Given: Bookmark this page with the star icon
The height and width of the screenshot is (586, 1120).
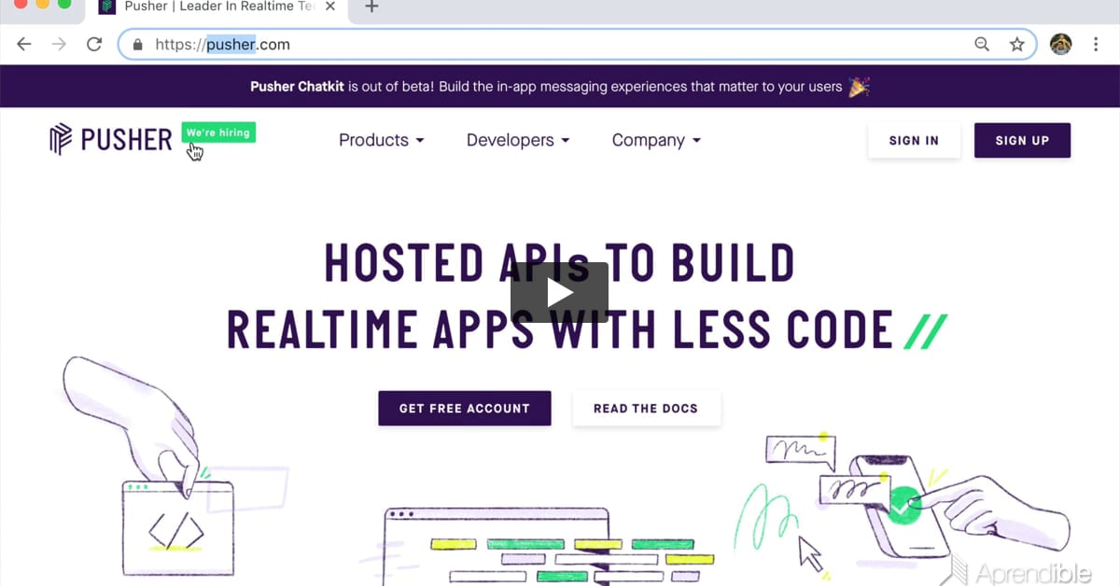Looking at the screenshot, I should pos(1016,44).
